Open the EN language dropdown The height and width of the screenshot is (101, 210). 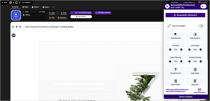click(x=203, y=6)
